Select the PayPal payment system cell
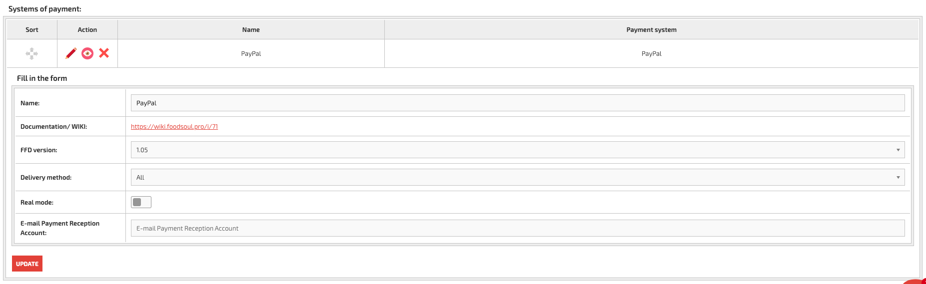This screenshot has height=284, width=926. pyautogui.click(x=652, y=53)
